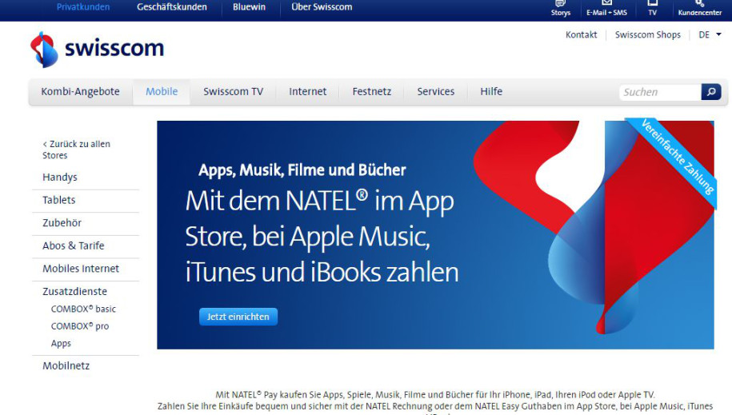This screenshot has width=732, height=415.
Task: Open the Mobile tab
Action: pyautogui.click(x=162, y=91)
